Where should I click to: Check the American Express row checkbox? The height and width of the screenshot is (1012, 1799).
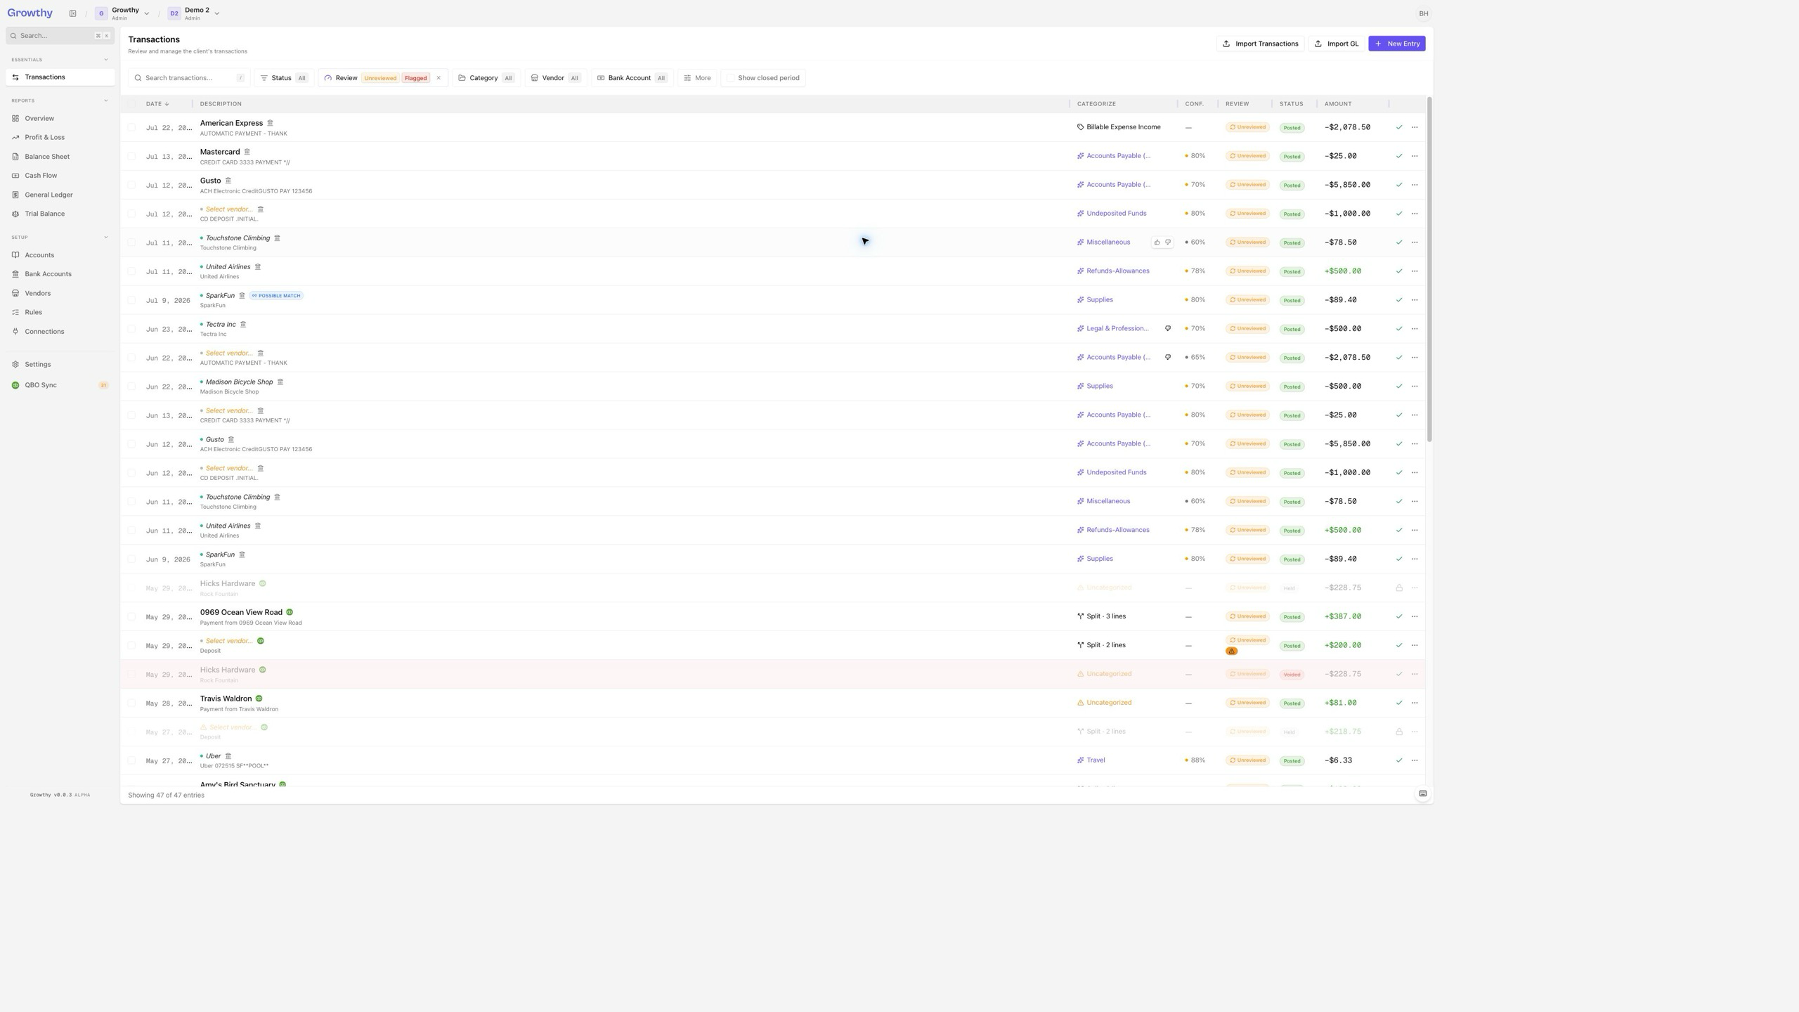tap(131, 127)
